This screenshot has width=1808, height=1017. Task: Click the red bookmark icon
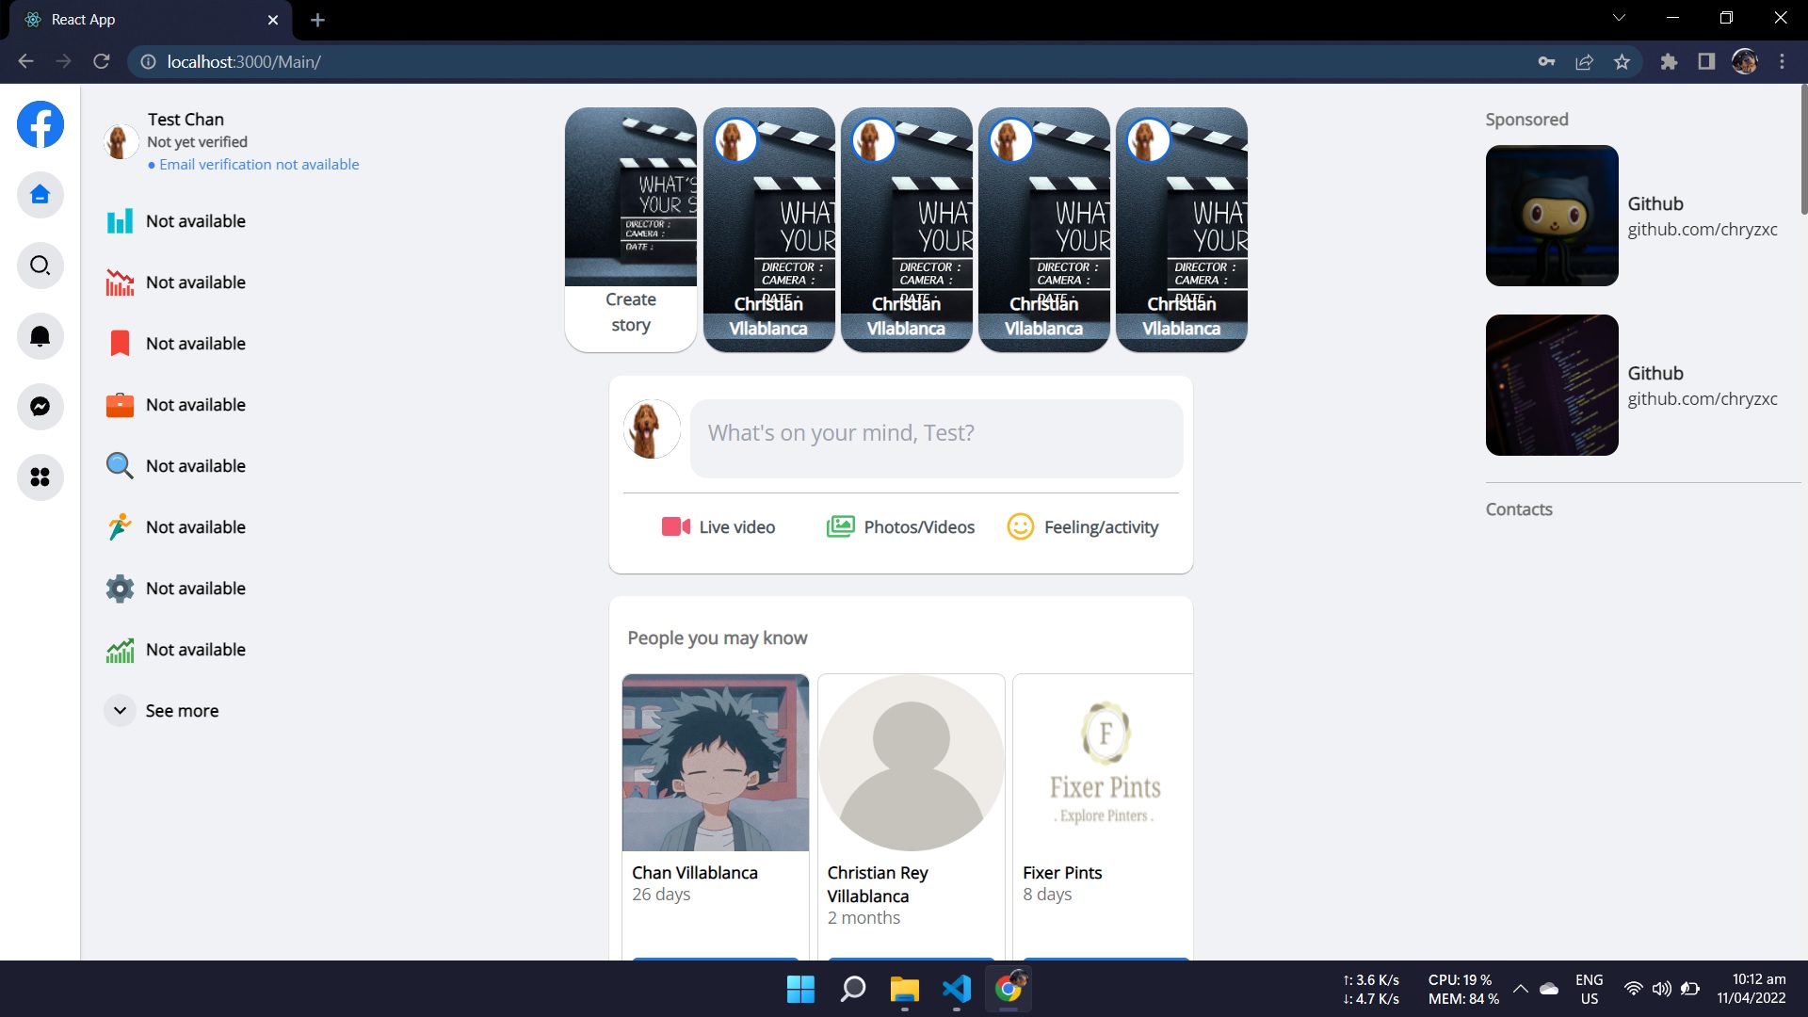coord(120,344)
